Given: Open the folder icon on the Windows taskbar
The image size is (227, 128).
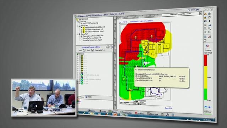Looking at the screenshot, I should 92,113.
